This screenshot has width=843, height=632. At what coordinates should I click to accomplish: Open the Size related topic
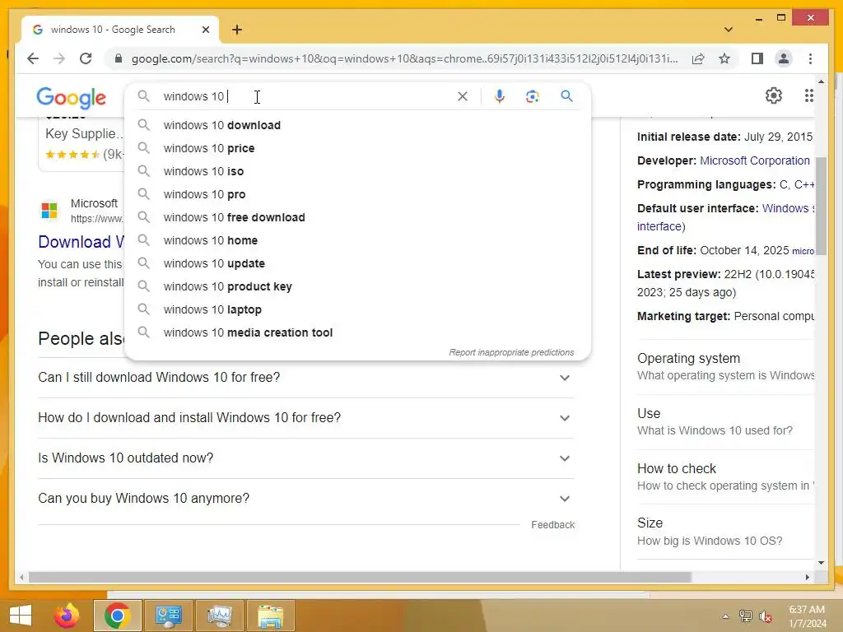(x=725, y=532)
